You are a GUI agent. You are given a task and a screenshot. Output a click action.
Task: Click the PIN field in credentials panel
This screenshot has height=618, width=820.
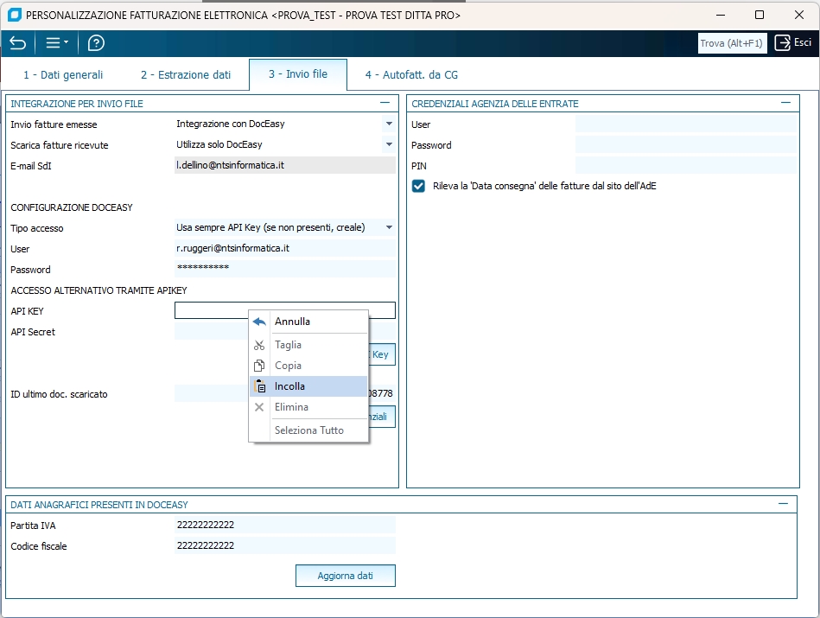pos(686,166)
